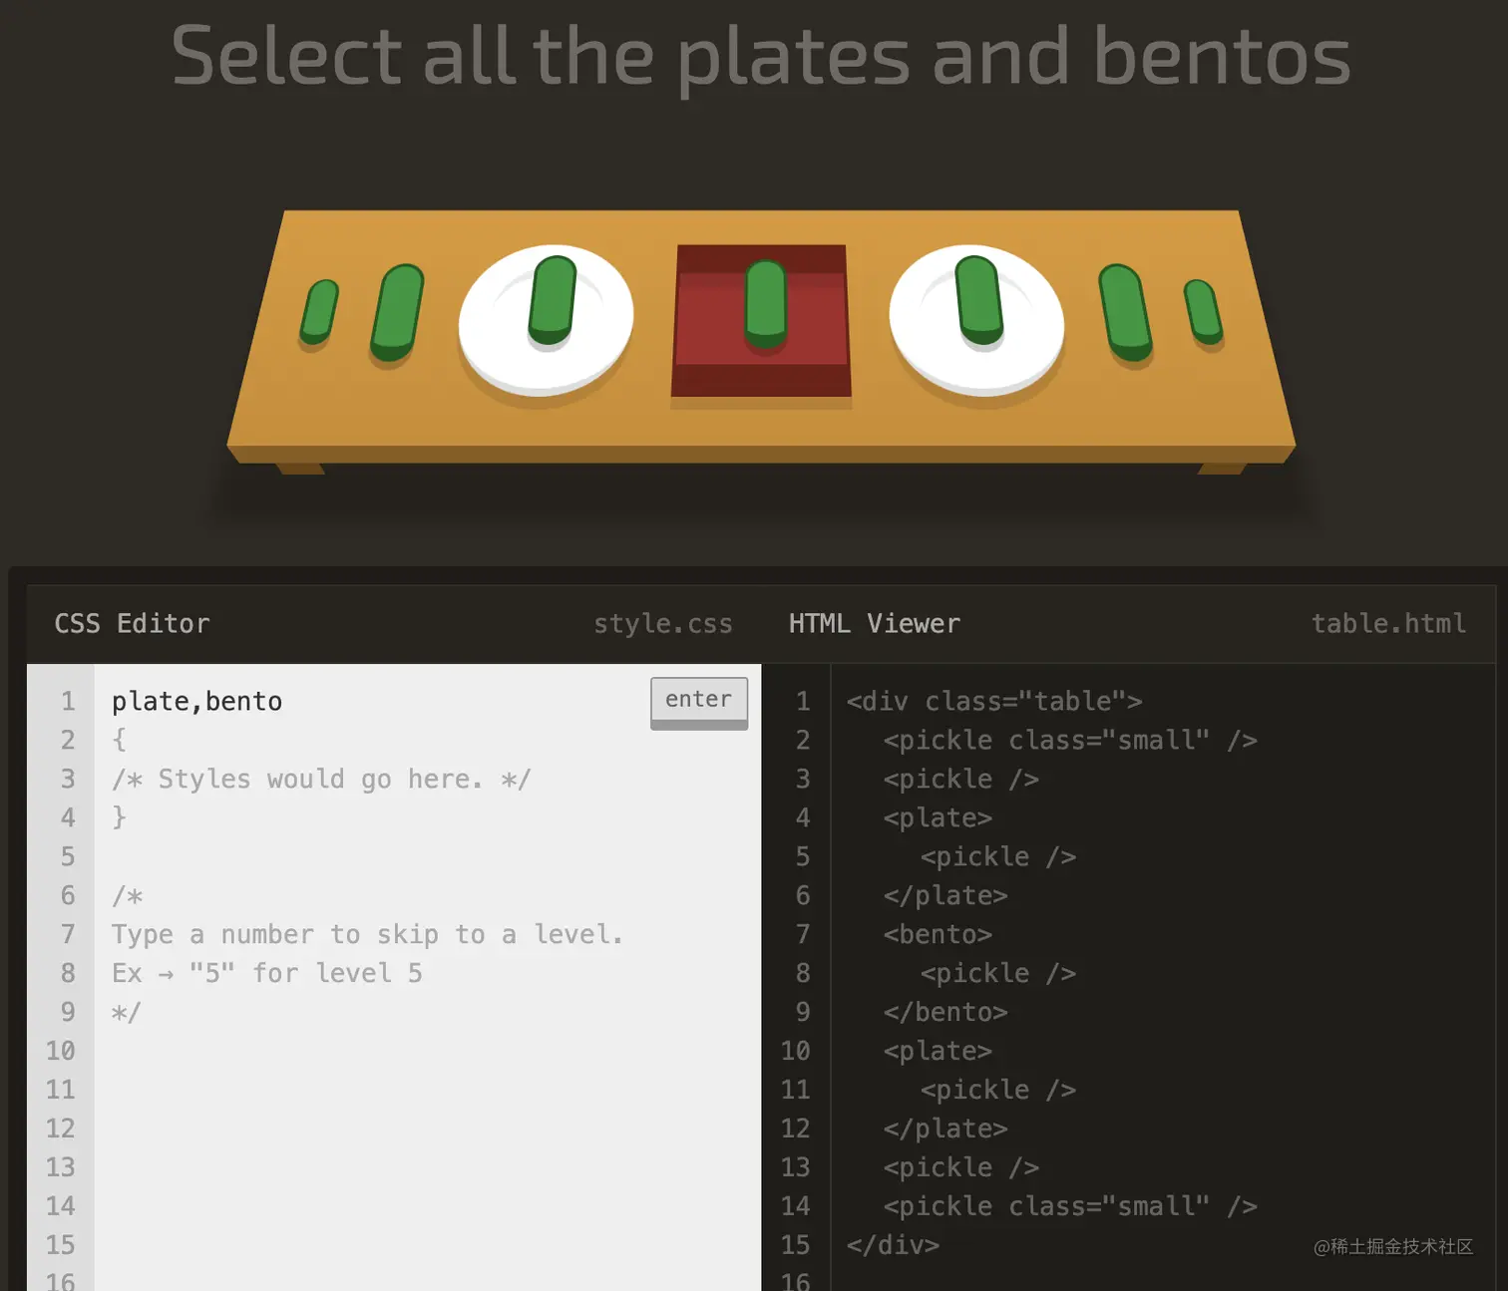Click the "Styles would go here" comment
Screen dimensions: 1508x1291
321,779
